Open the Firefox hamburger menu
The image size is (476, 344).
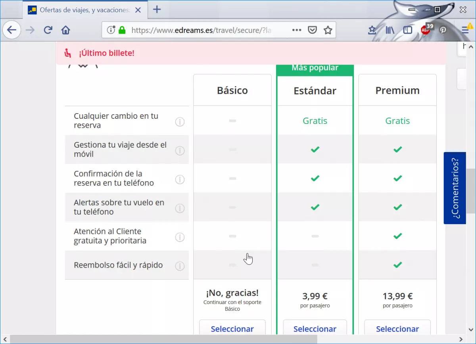(466, 30)
